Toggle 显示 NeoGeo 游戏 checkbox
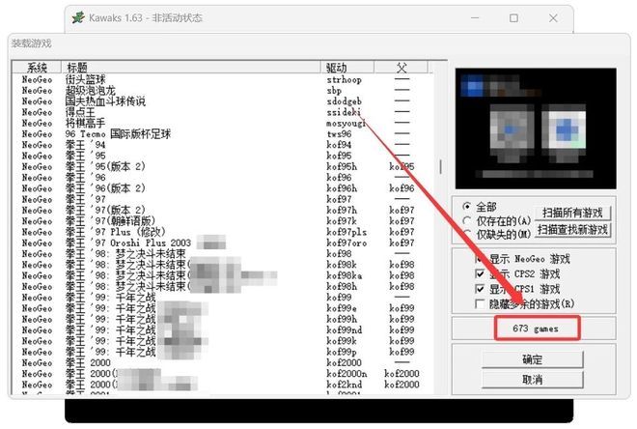The image size is (637, 429). [480, 259]
